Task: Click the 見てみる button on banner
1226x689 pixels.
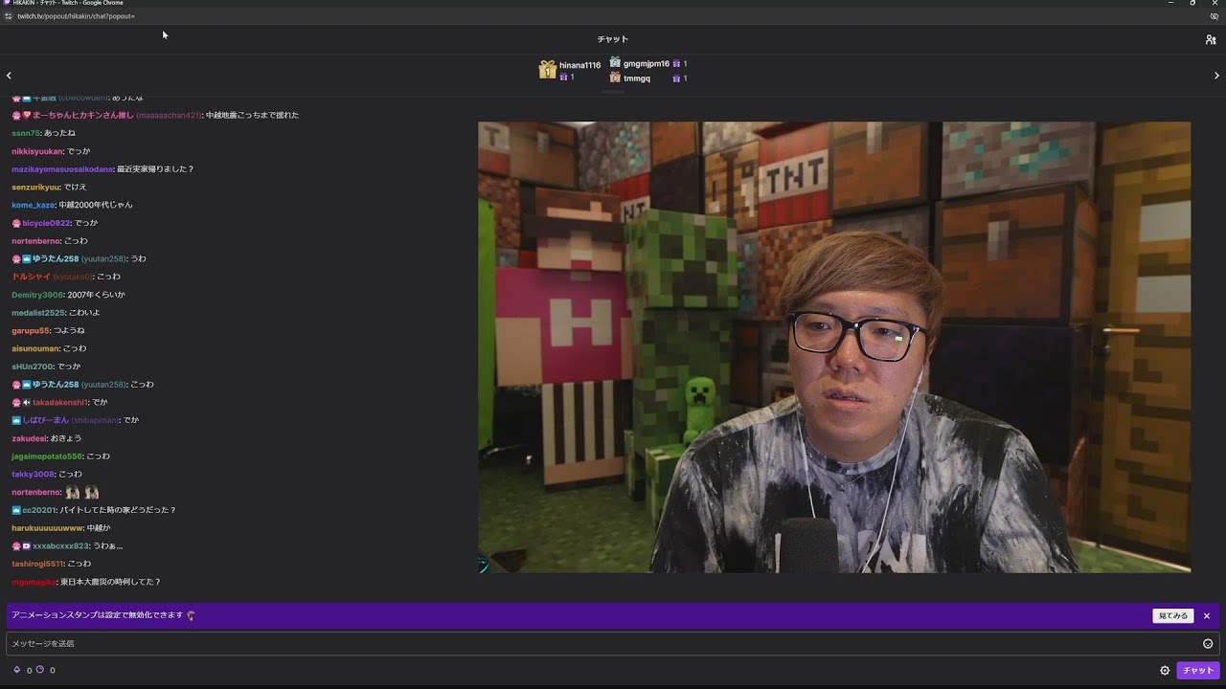Action: click(x=1172, y=616)
